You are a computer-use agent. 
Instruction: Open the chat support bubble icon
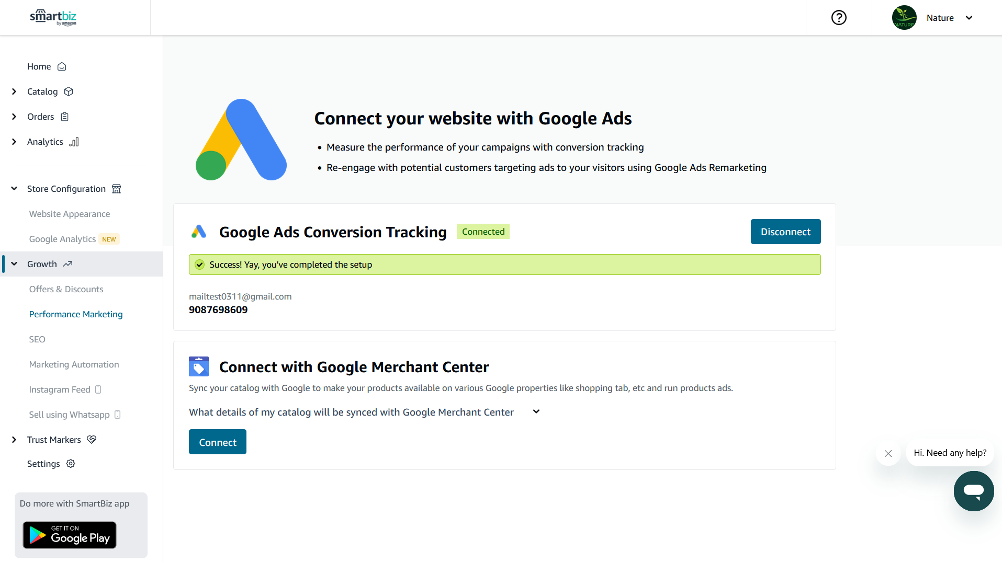pos(974,491)
